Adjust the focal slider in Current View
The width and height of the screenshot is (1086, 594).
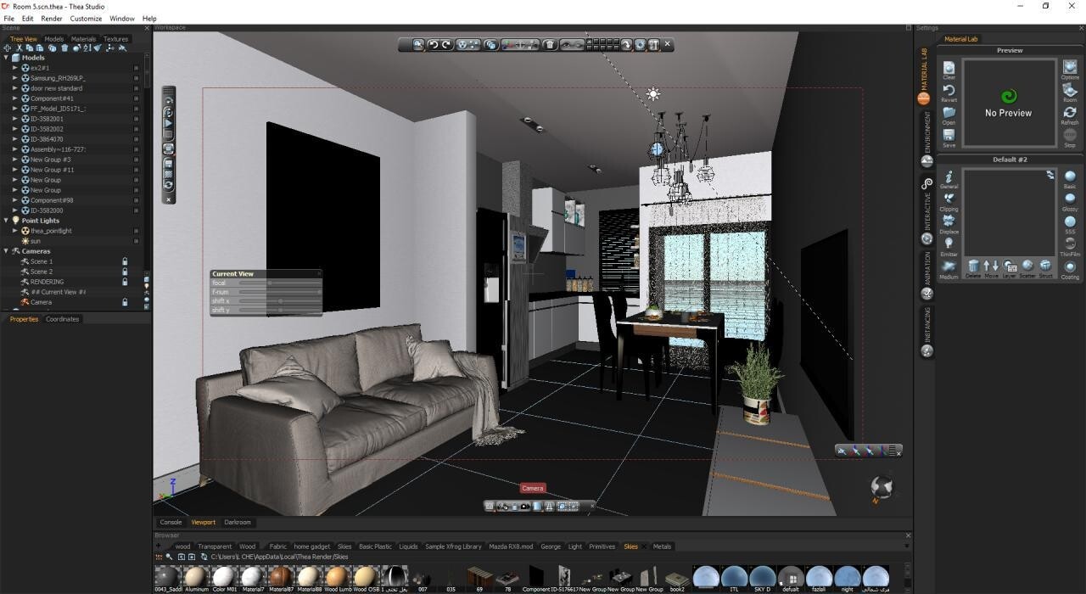(270, 283)
